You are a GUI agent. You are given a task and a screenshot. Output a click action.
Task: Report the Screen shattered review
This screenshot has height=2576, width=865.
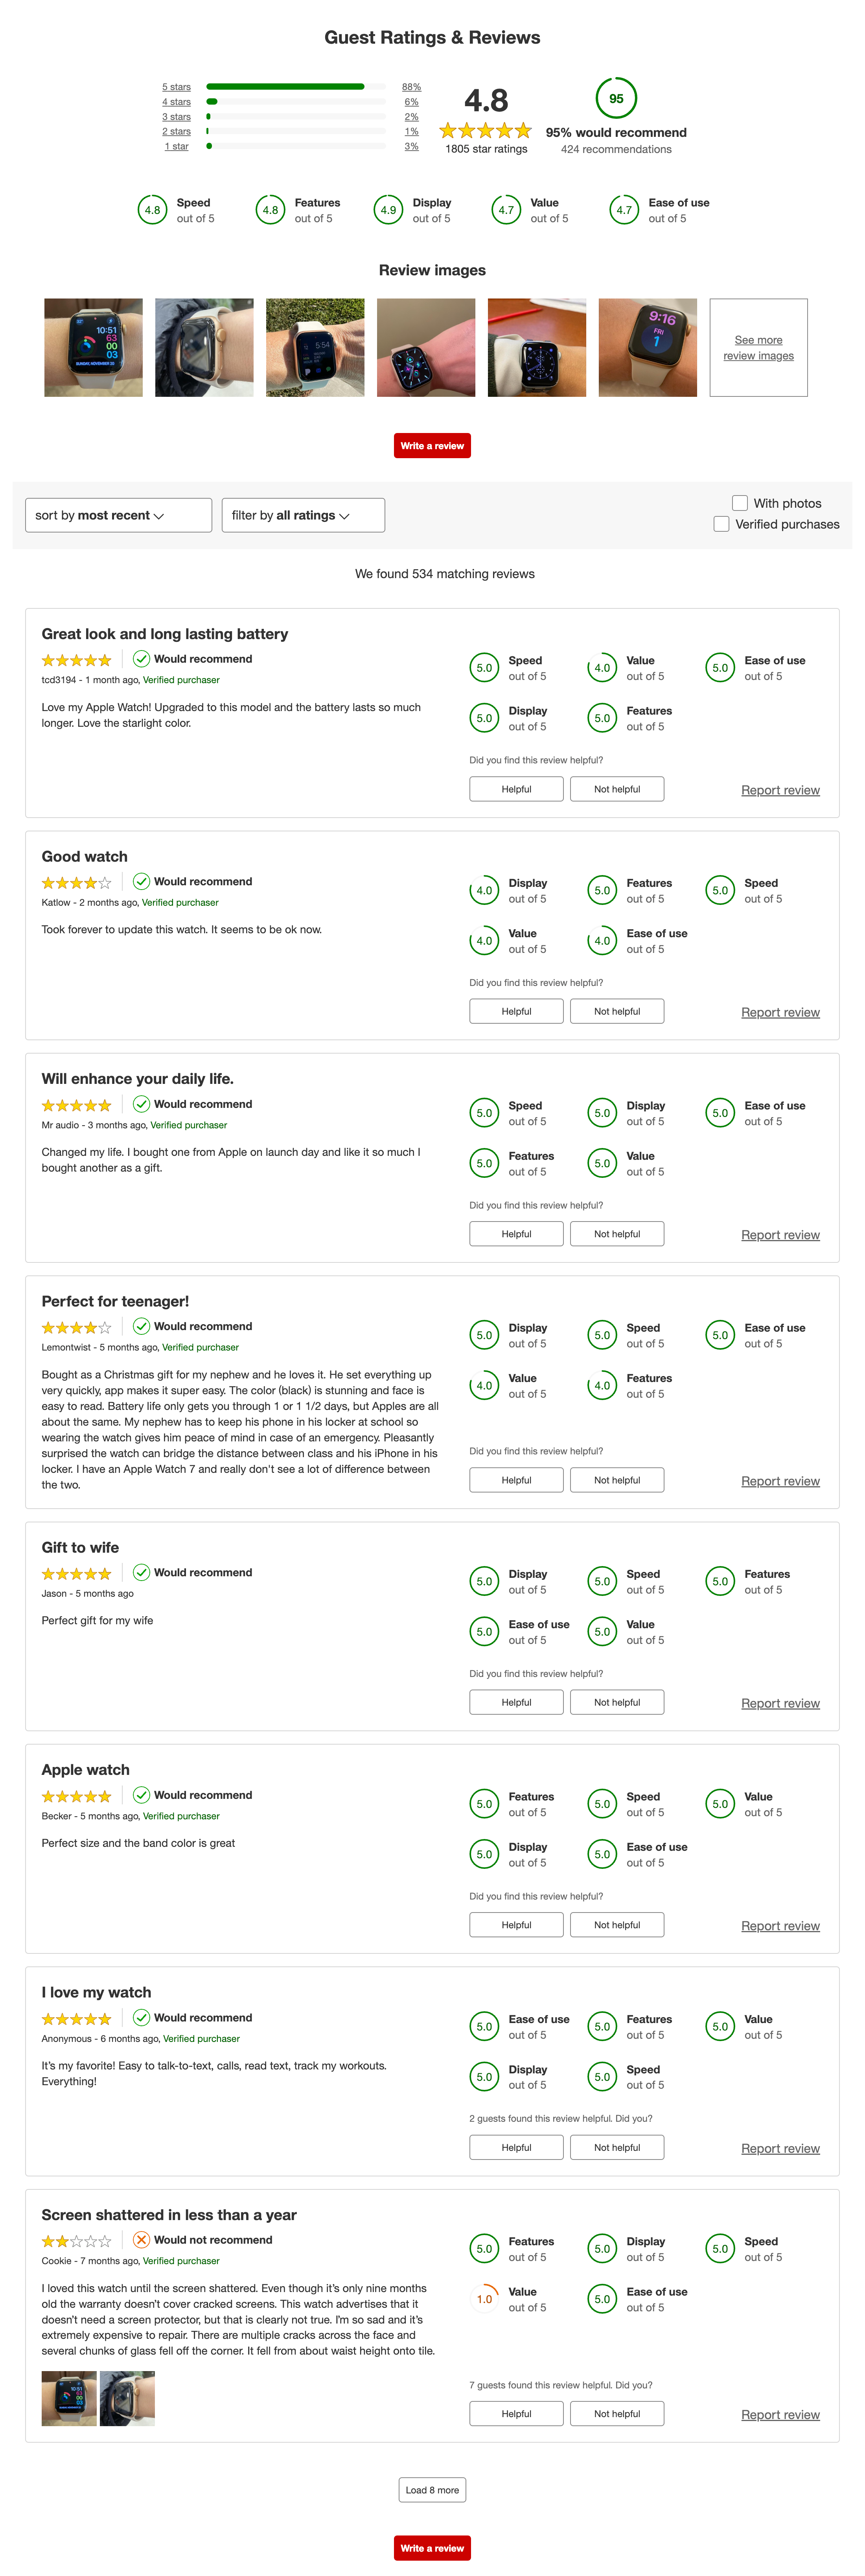(x=780, y=2414)
